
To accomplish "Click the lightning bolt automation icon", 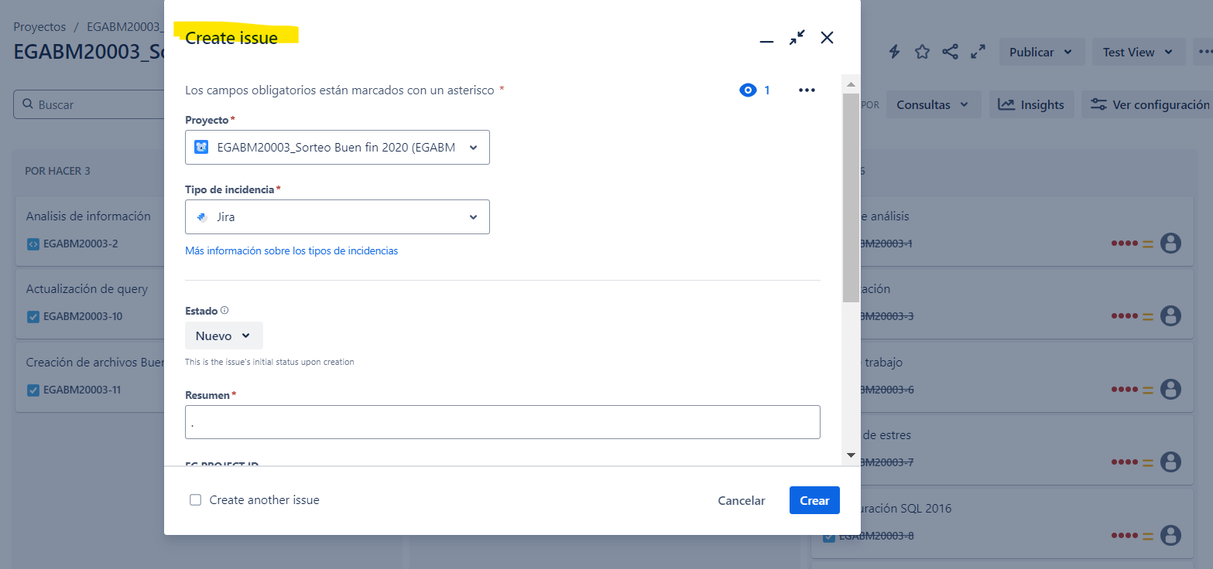I will (894, 52).
